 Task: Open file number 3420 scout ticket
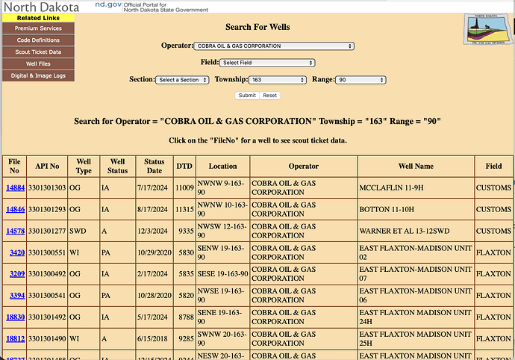[17, 252]
